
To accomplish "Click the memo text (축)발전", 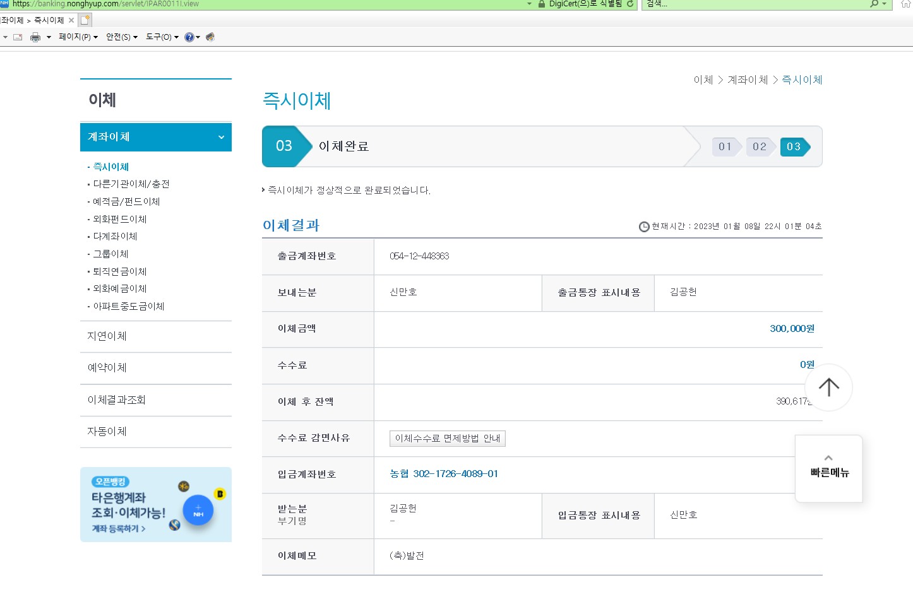I will point(407,556).
